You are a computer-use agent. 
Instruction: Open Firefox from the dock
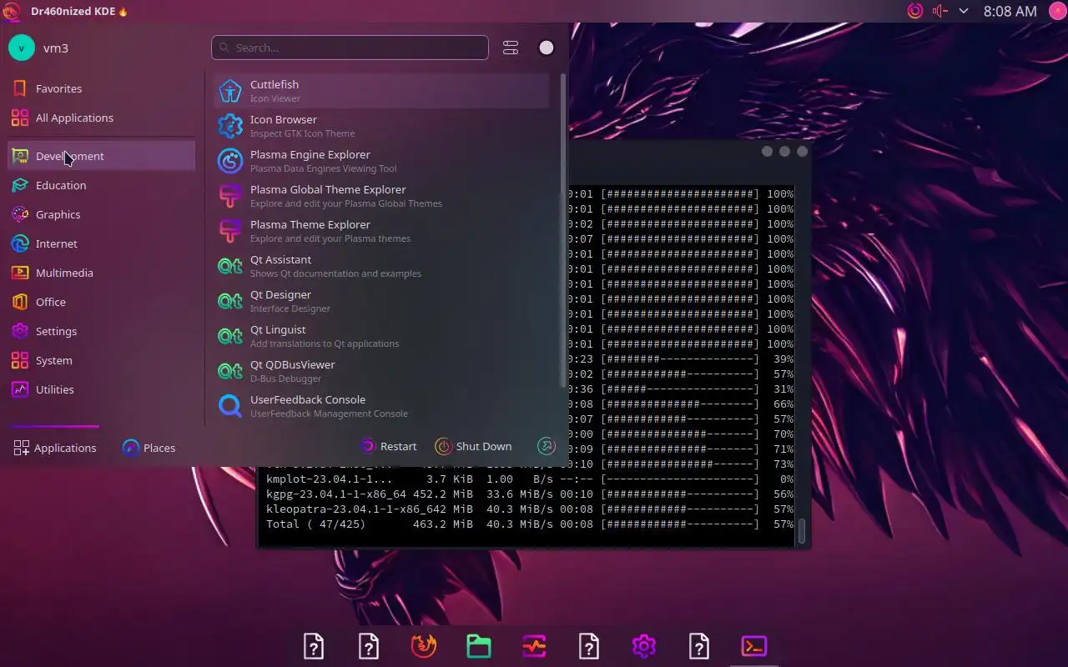click(424, 646)
